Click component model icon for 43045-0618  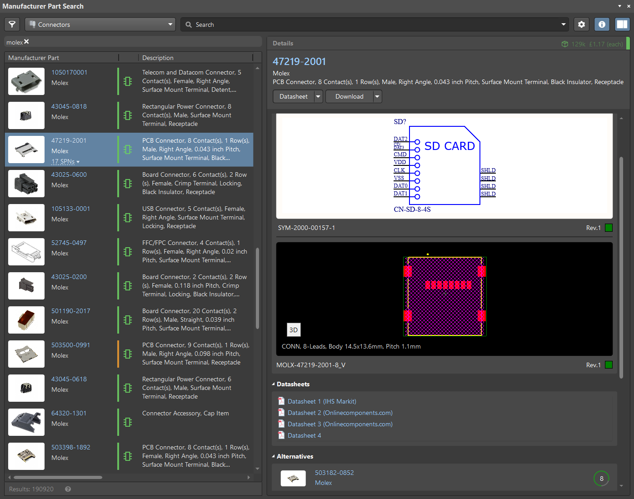pos(128,388)
